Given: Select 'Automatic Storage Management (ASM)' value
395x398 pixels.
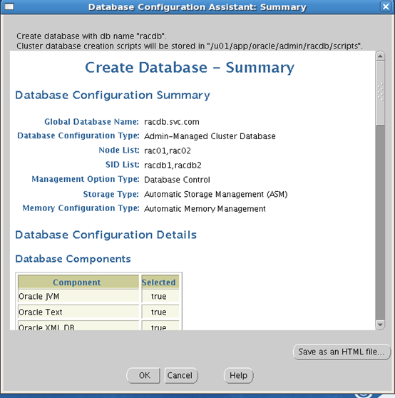Looking at the screenshot, I should pyautogui.click(x=216, y=195).
